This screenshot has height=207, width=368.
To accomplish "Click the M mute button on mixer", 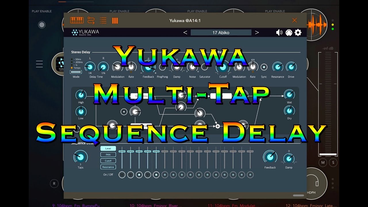I will (x=323, y=162).
